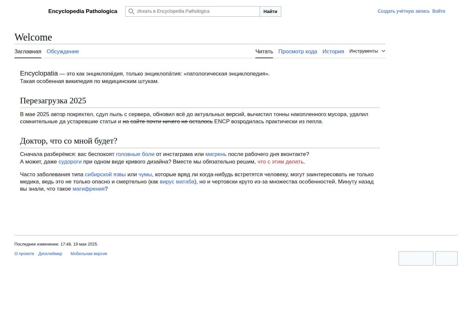Image resolution: width=472 pixels, height=327 pixels.
Task: Switch to Мобильная версия via footer link
Action: 89,253
